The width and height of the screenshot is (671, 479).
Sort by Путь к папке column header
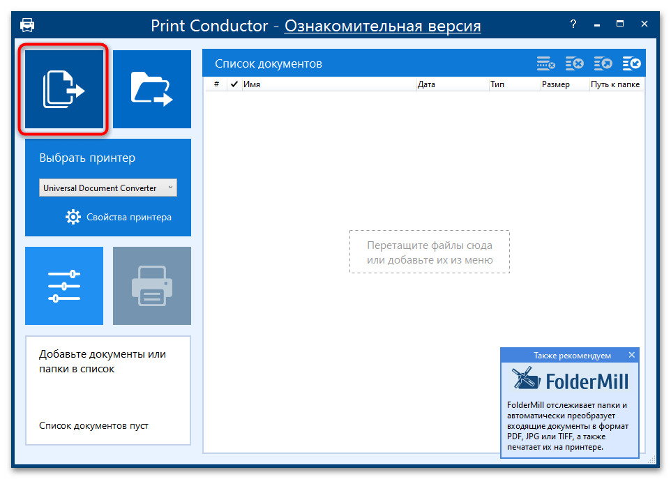point(616,84)
